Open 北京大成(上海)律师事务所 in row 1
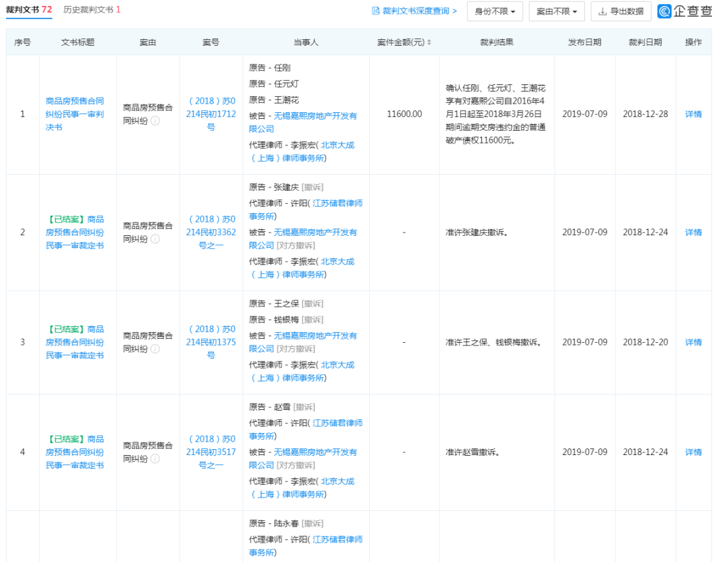 pos(302,151)
